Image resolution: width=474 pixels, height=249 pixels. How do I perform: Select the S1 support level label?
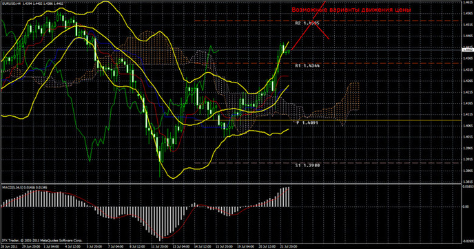(307, 165)
